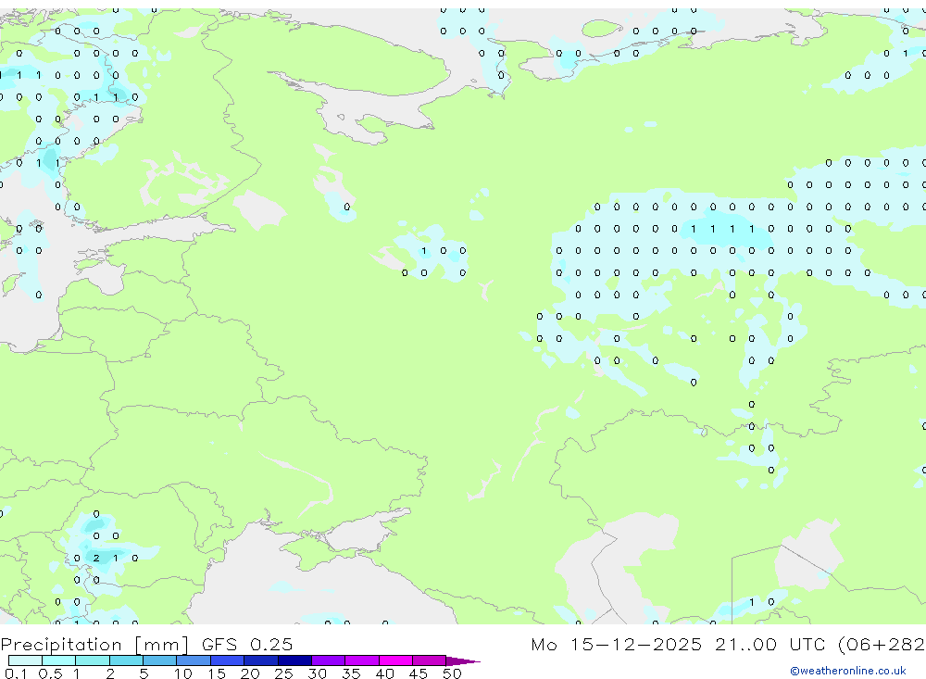This screenshot has width=926, height=679.
Task: Pick the 10–15 mm legend color swatch
Action: 194,660
